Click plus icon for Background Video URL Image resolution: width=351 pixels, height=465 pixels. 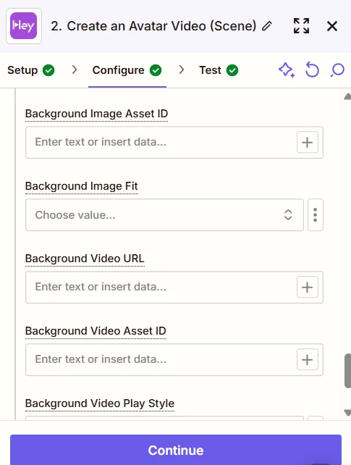[x=308, y=287]
